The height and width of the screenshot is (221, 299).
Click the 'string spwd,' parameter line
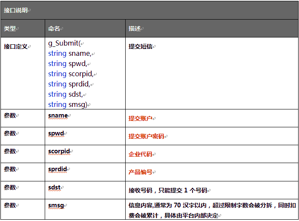[68, 64]
